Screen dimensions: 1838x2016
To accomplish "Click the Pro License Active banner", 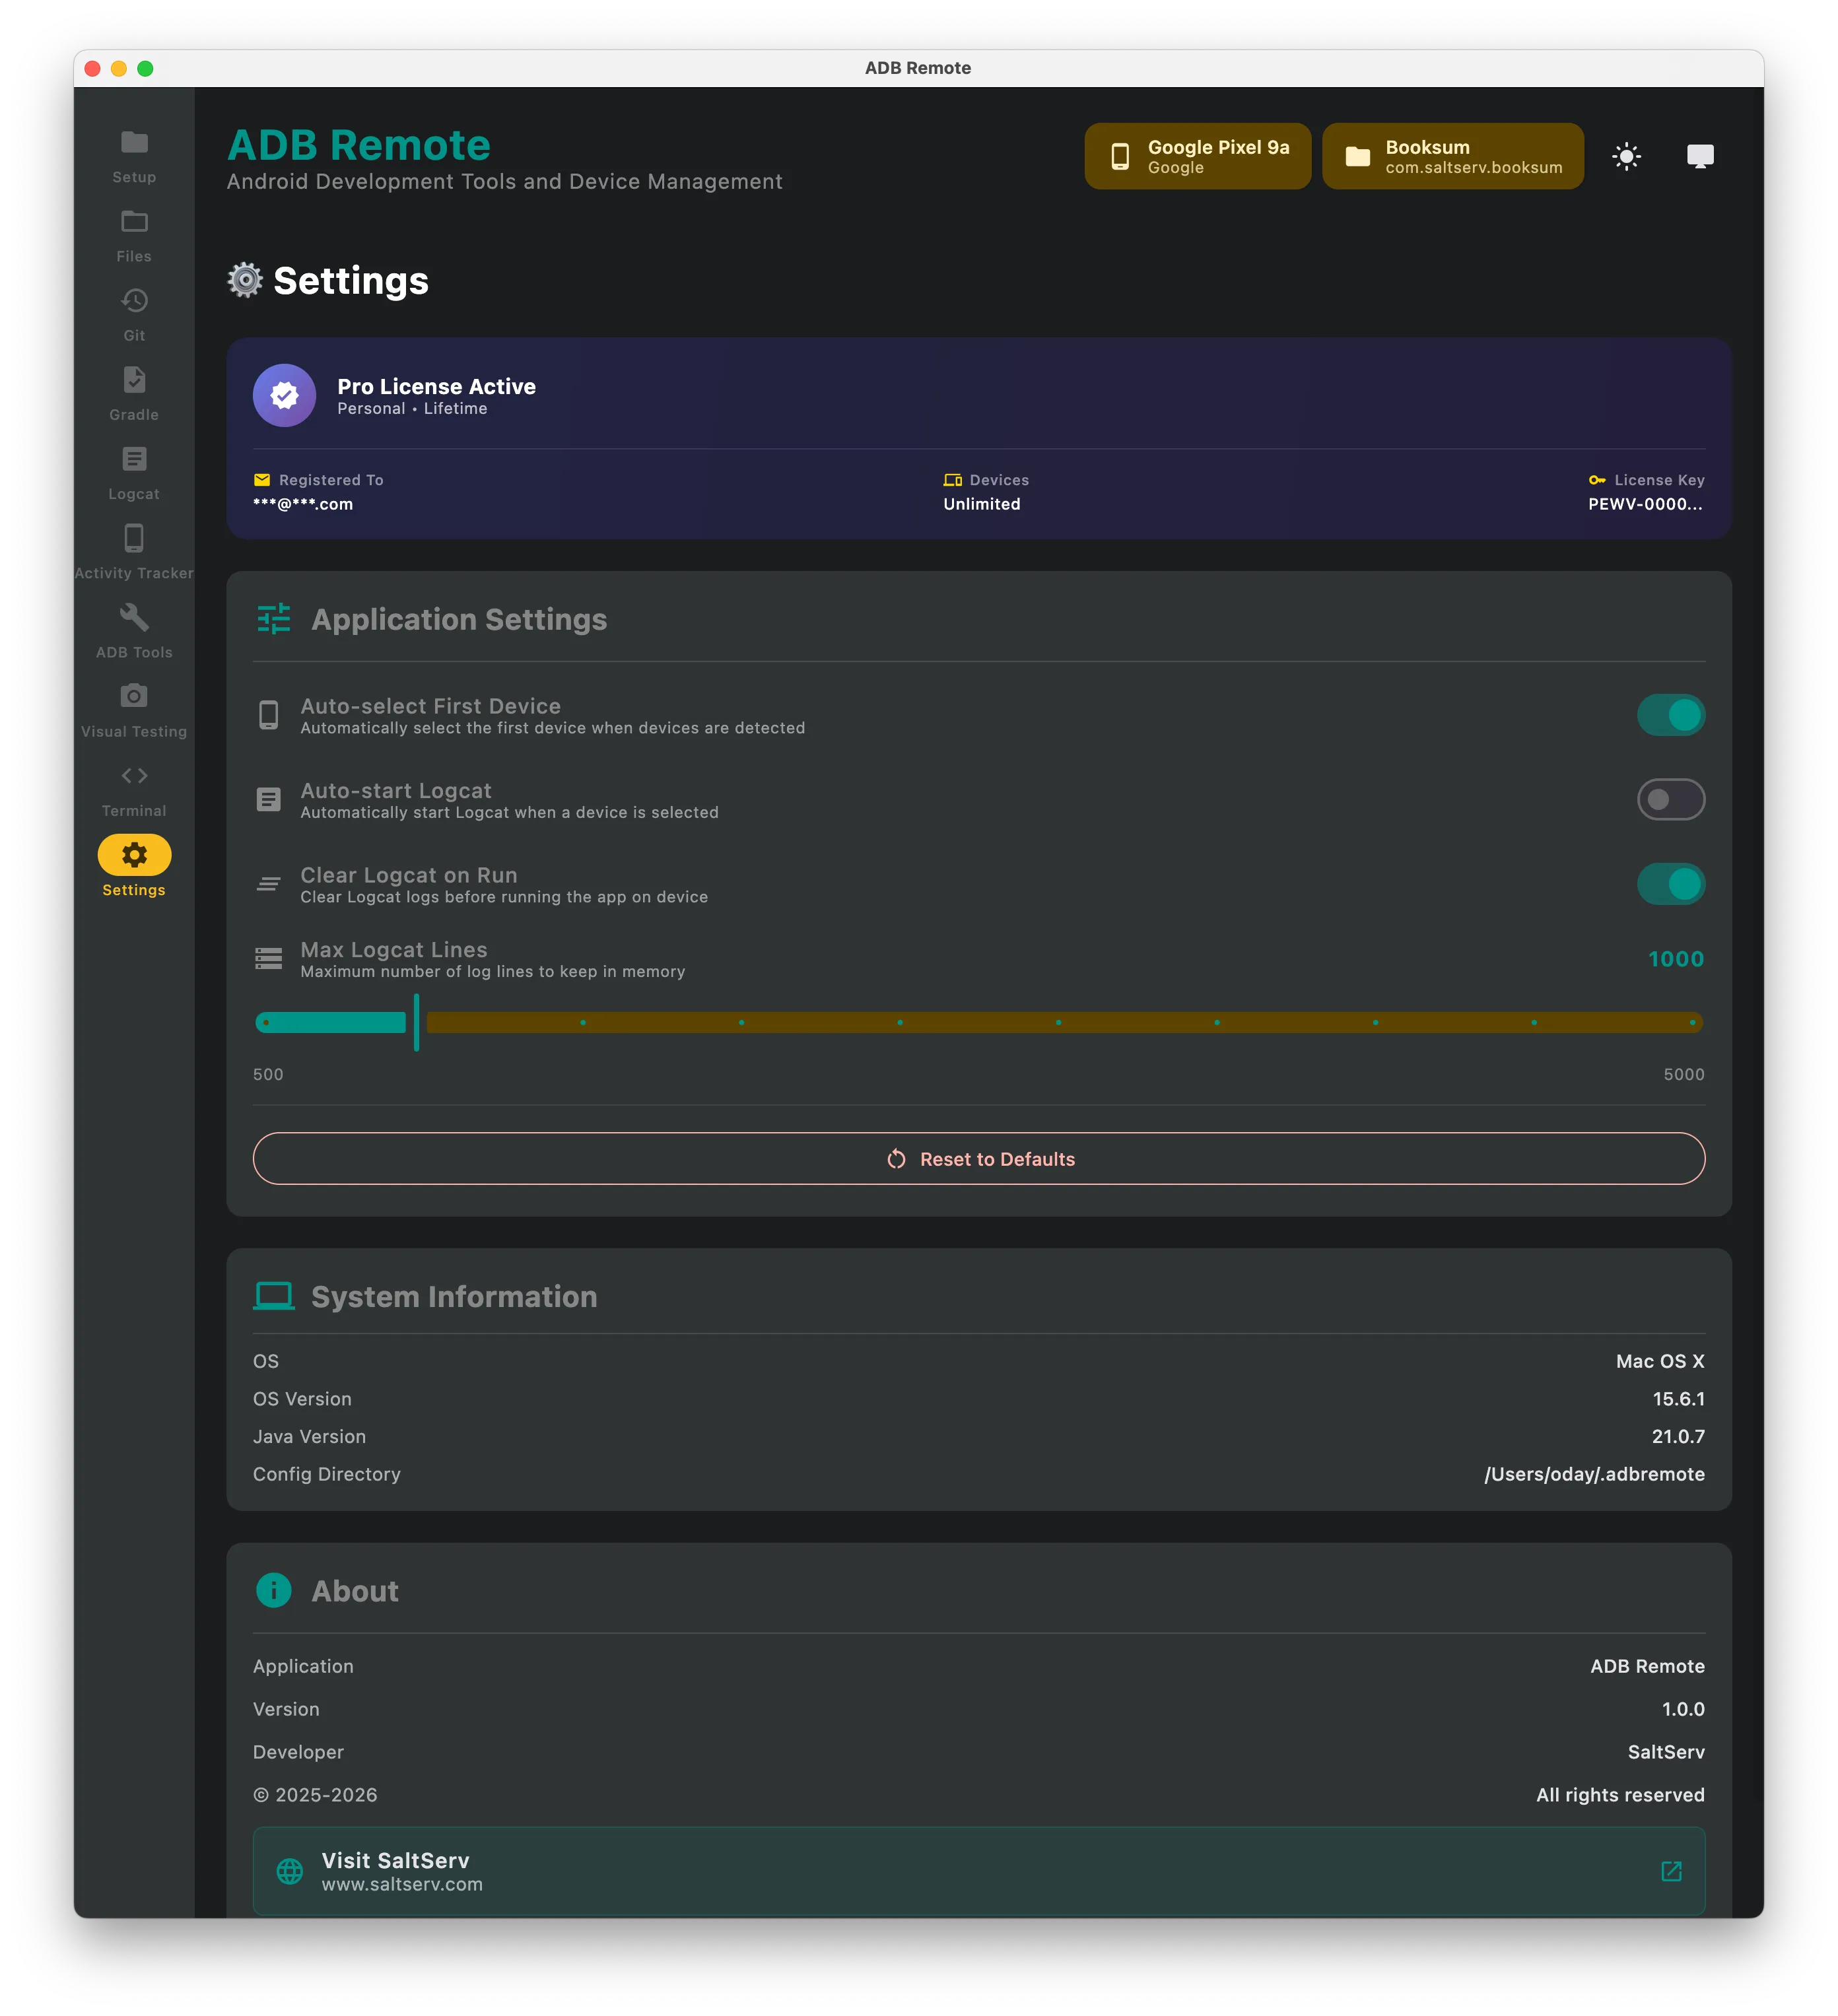I will [979, 437].
